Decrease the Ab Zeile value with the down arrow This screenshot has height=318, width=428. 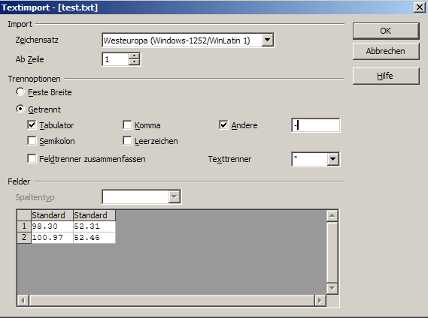(x=134, y=62)
